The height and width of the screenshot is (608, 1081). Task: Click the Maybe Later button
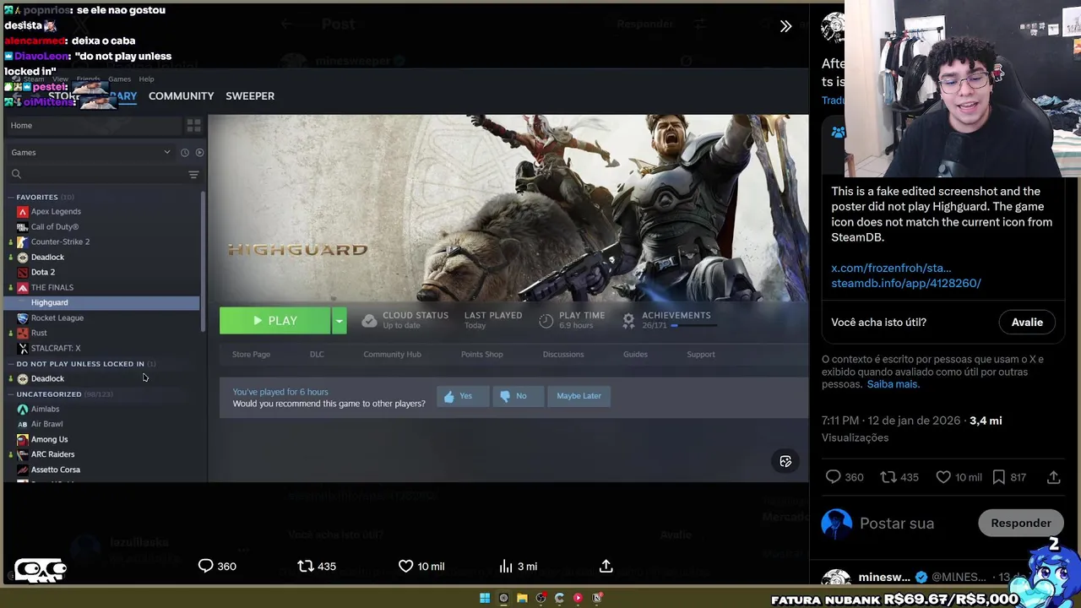point(579,396)
